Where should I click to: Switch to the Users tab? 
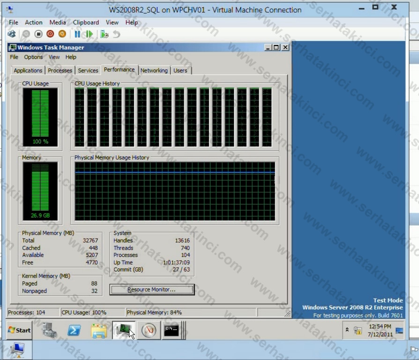click(x=180, y=70)
